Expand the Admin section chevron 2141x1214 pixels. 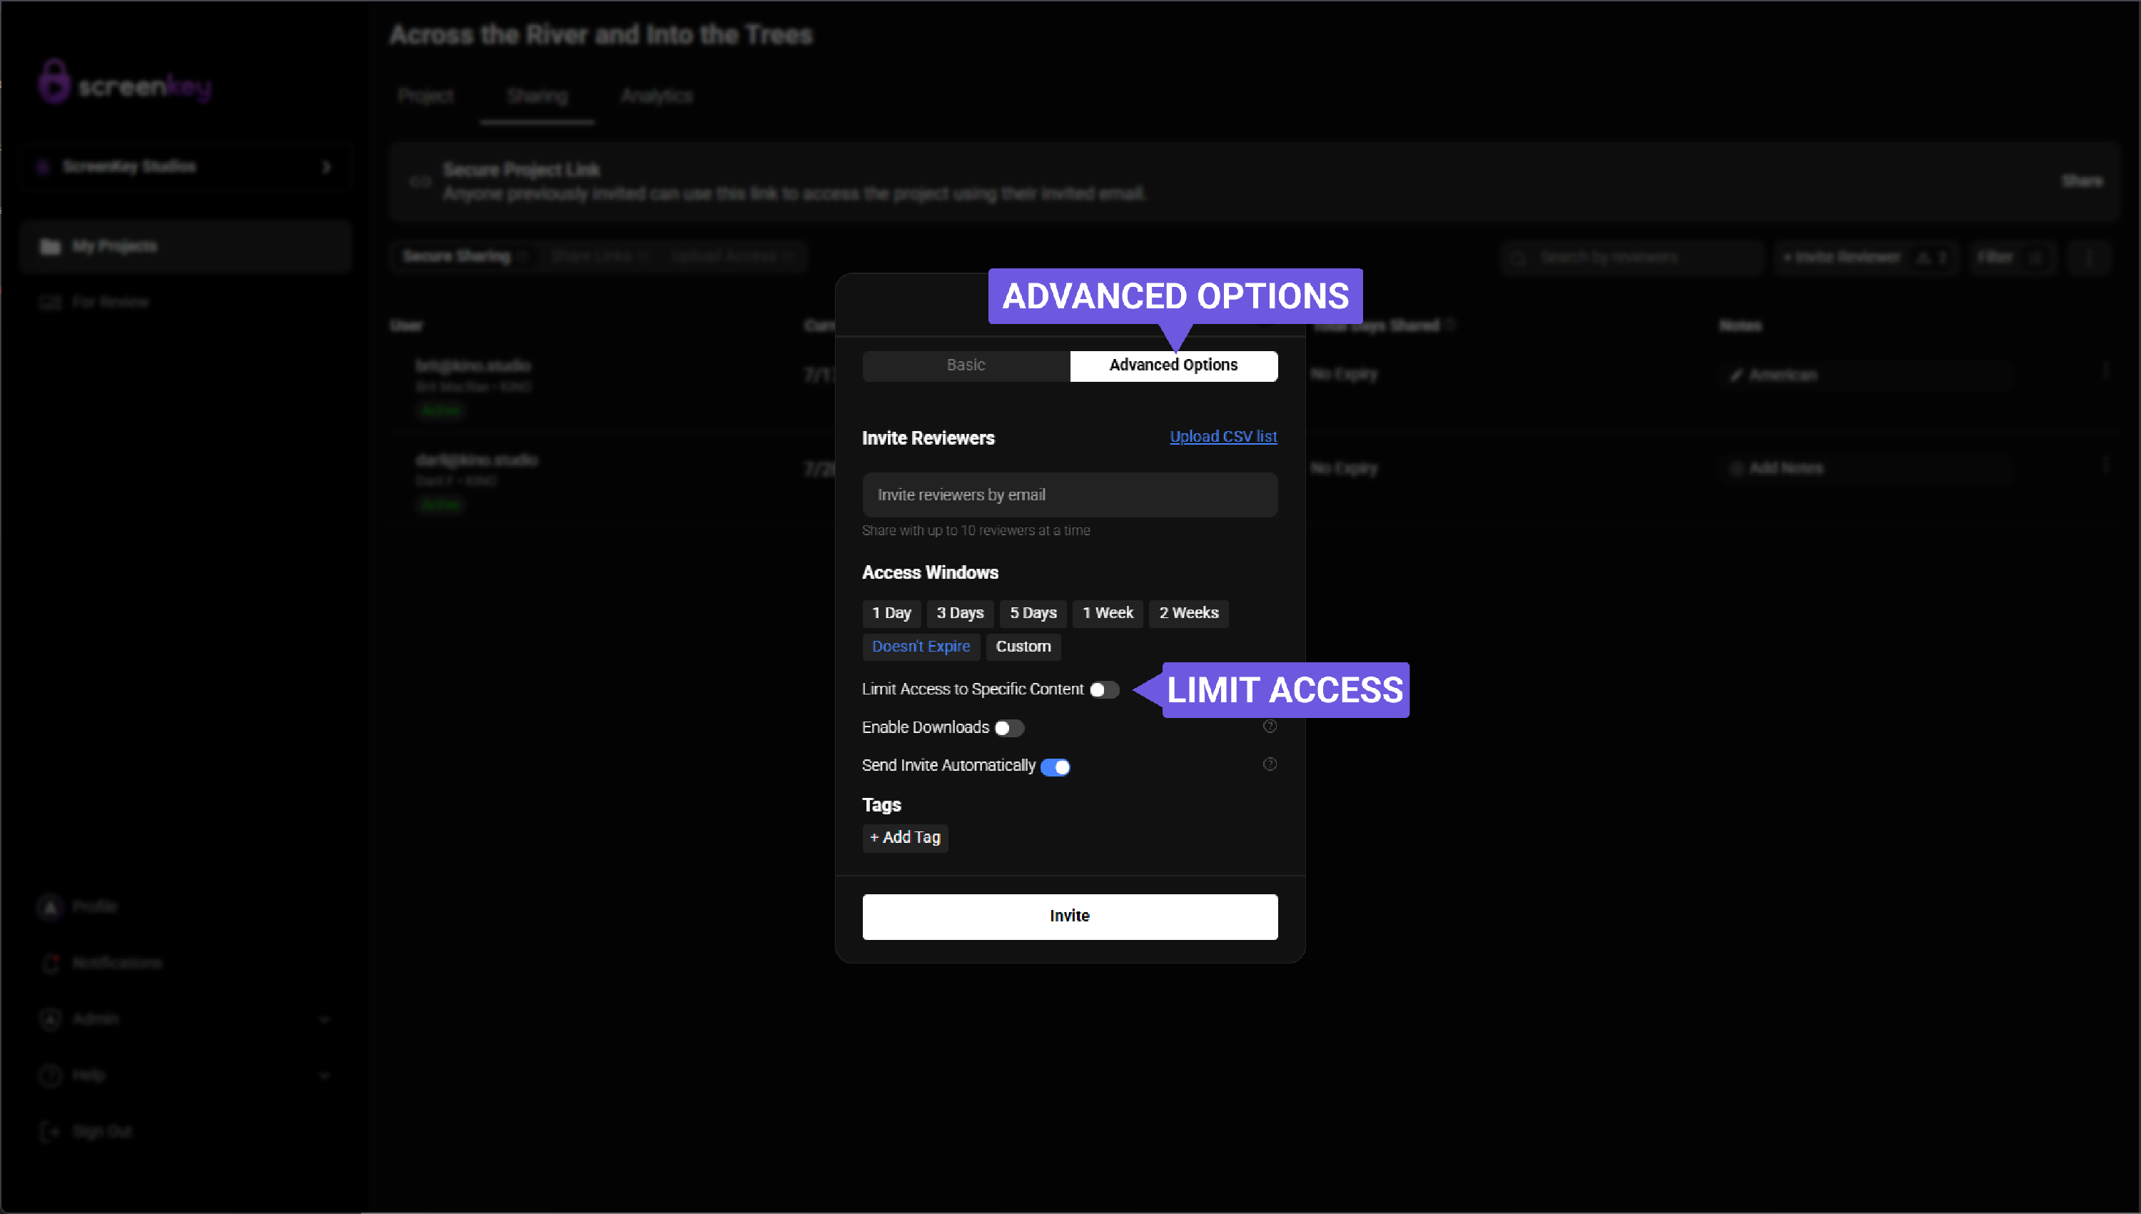click(324, 1019)
